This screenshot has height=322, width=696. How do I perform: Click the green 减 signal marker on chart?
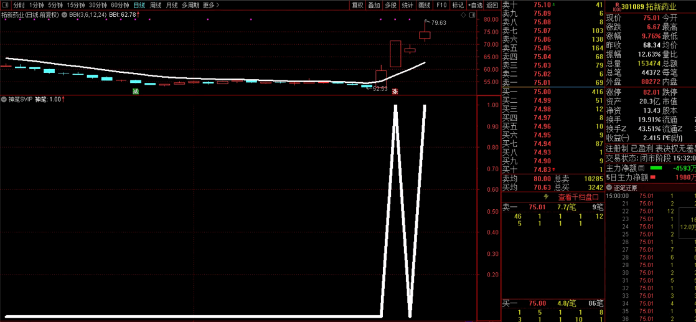coord(135,91)
